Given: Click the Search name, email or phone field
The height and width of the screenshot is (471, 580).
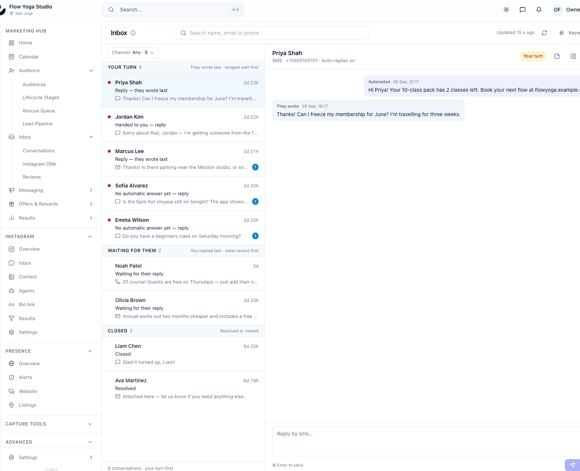Looking at the screenshot, I should coord(272,33).
